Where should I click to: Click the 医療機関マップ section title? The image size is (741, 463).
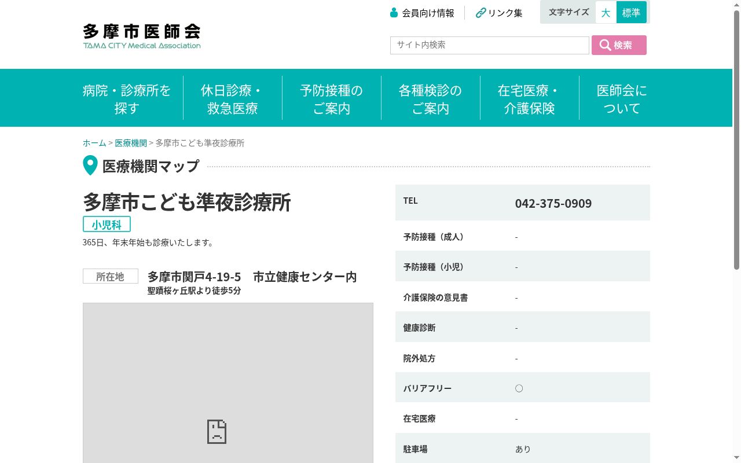point(151,166)
